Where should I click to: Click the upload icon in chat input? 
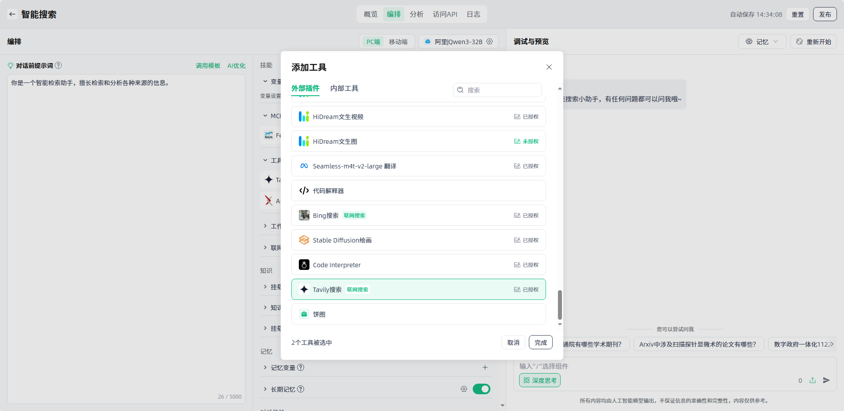pos(813,380)
